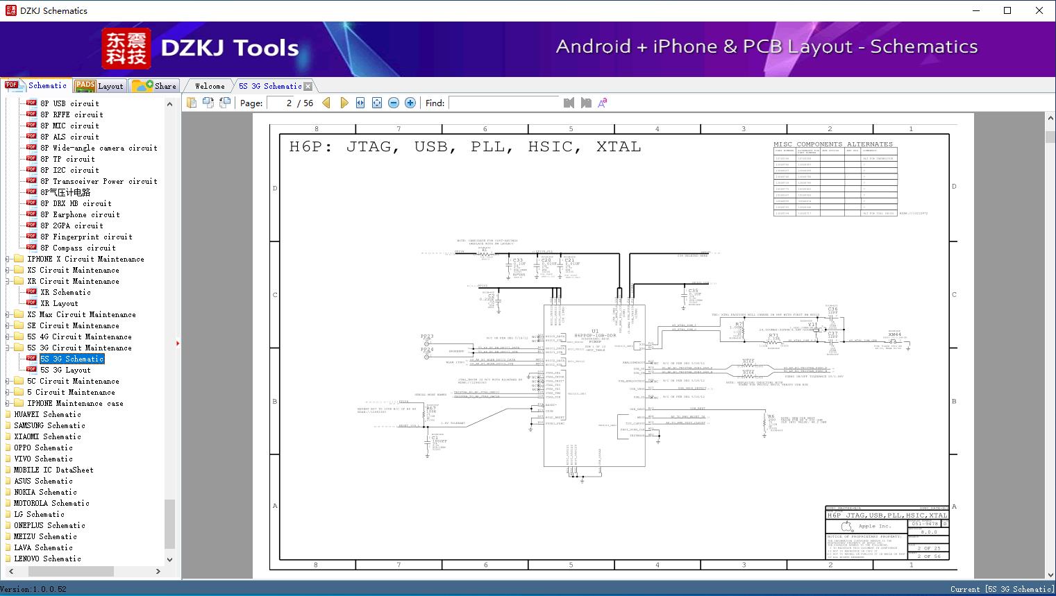1056x596 pixels.
Task: Click the Find text input field
Action: (x=503, y=103)
